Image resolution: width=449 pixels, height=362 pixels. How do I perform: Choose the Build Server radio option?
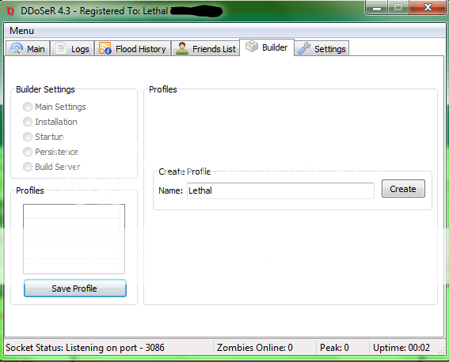[28, 167]
